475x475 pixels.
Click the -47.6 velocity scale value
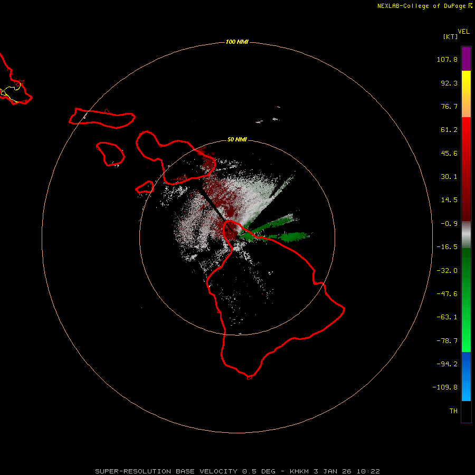click(x=447, y=294)
